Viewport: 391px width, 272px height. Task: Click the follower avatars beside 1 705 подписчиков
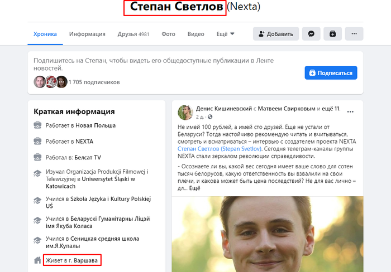(50, 82)
